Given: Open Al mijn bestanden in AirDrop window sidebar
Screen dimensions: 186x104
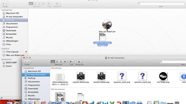Looking at the screenshot, I should click(14, 17).
